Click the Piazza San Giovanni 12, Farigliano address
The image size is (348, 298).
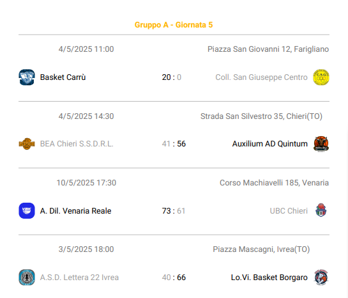pos(268,49)
